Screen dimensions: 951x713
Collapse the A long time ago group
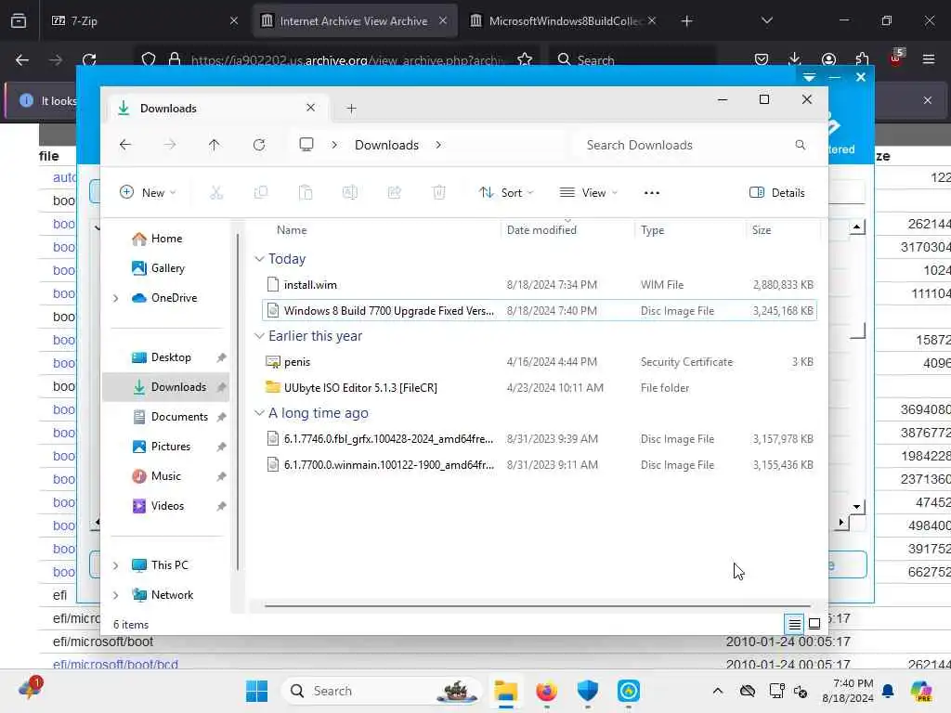(260, 413)
